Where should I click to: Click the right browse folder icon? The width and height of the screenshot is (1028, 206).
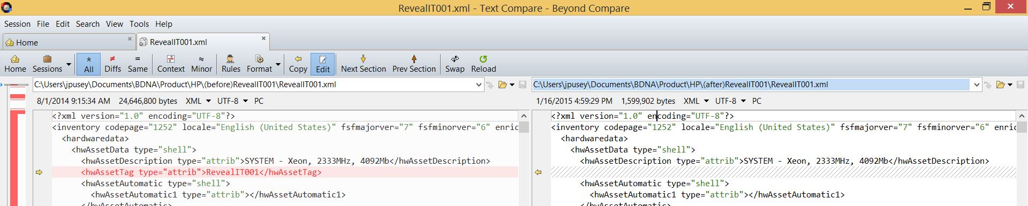click(x=1000, y=85)
